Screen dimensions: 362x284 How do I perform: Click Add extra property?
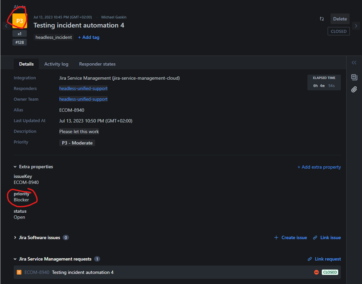tap(319, 167)
